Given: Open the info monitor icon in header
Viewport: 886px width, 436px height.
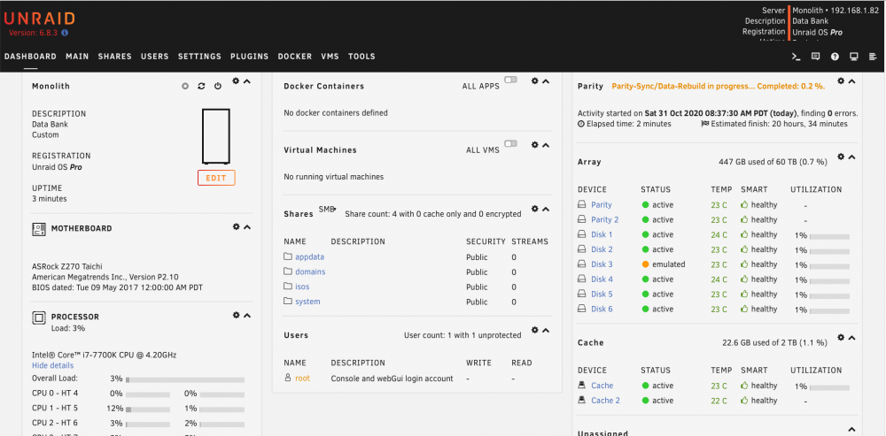Looking at the screenshot, I should (854, 57).
